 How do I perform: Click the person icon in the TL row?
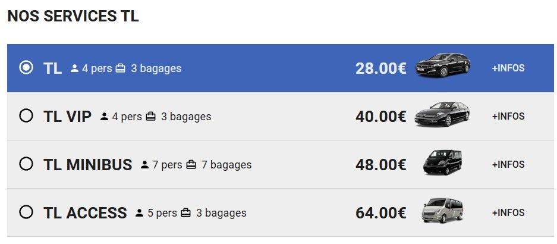click(x=74, y=68)
